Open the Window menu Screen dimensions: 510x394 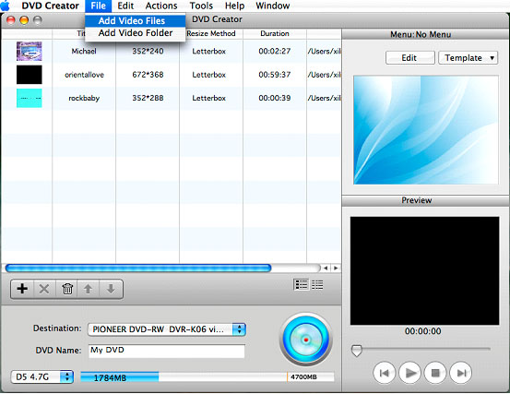coord(273,6)
